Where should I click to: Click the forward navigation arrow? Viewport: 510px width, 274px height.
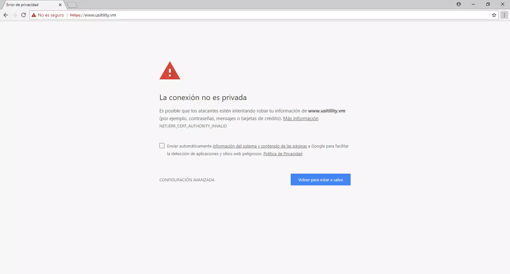15,15
